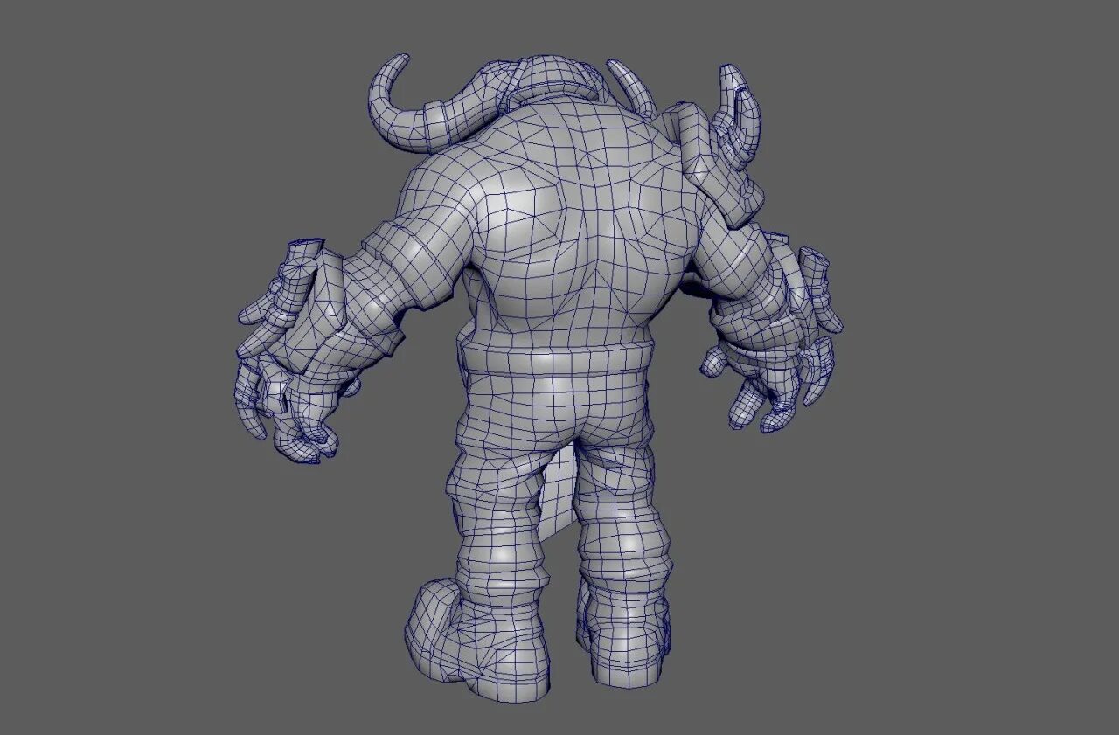
Task: Click the belt band around the waist
Action: (556, 360)
